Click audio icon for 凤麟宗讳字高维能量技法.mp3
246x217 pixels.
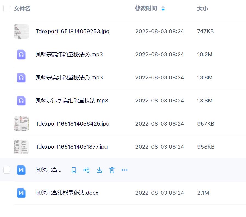21,101
